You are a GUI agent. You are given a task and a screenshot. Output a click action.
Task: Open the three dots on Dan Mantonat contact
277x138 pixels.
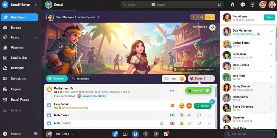[x=271, y=31]
